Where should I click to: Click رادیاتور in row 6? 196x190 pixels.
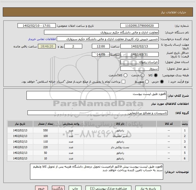(120, 159)
